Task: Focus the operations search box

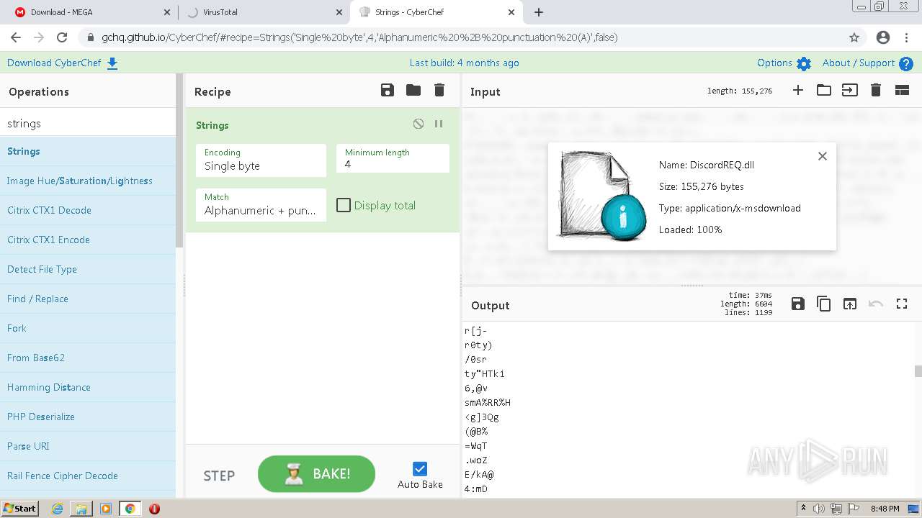Action: tap(88, 123)
